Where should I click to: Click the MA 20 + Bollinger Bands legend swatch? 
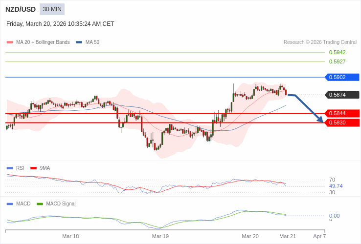click(10, 42)
